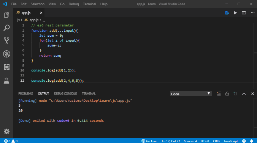Open the Explorer view in activity bar
This screenshot has width=257, height=143.
point(6,15)
